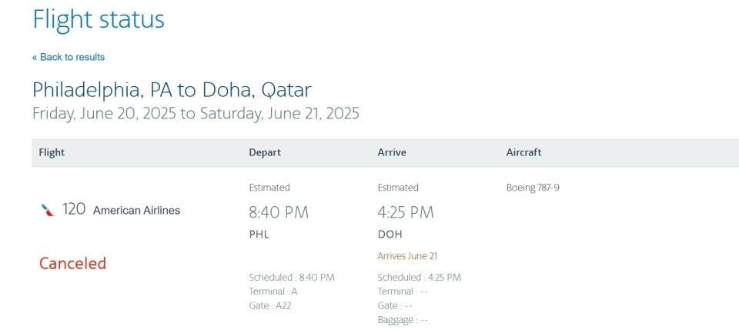This screenshot has height=333, width=739.
Task: Click the DOH airport code
Action: click(x=390, y=235)
